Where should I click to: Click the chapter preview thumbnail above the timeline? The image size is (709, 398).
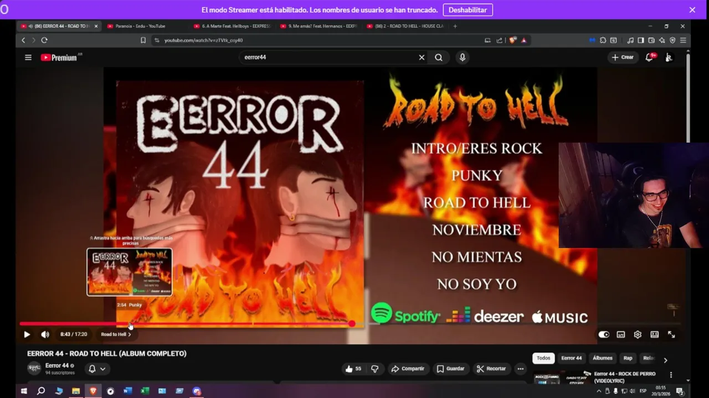click(x=129, y=272)
